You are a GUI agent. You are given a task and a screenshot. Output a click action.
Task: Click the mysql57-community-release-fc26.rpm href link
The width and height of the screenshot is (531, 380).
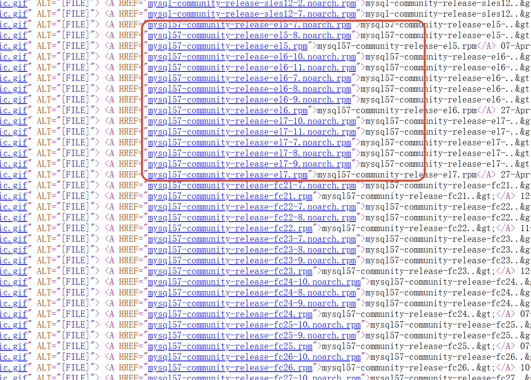tap(230, 368)
